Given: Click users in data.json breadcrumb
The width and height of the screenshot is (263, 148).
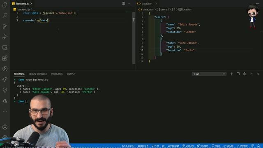Looking at the screenshot, I should 164,9.
